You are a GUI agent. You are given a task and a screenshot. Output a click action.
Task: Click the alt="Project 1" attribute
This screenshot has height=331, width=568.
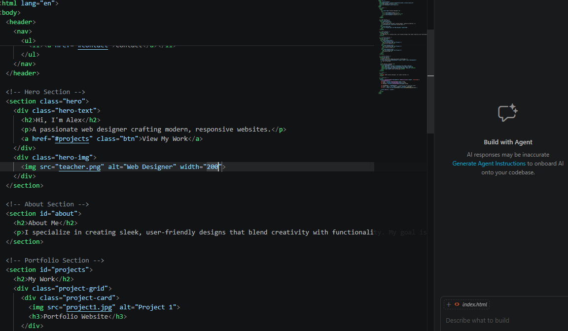[148, 307]
